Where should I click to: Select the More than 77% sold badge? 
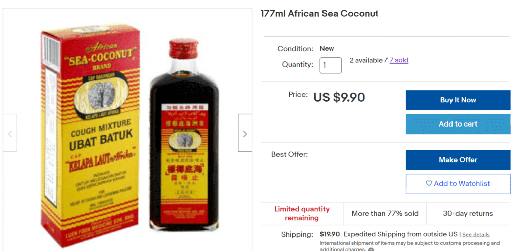coord(385,213)
